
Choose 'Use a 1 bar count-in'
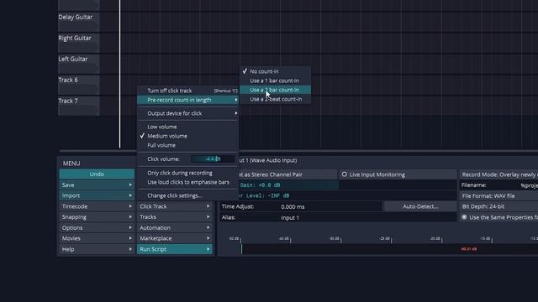coord(275,81)
